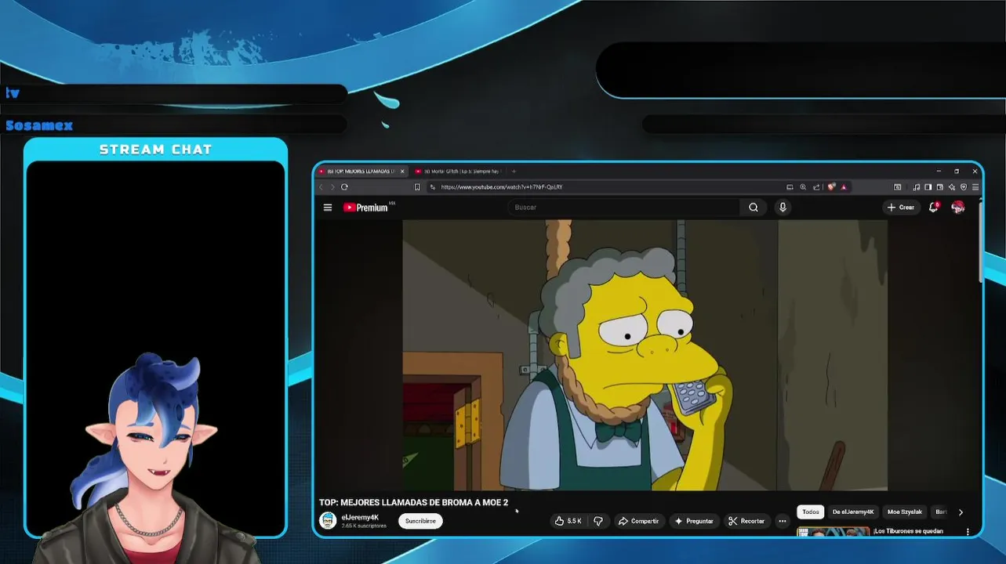This screenshot has width=1006, height=564.
Task: Go to YouTube Premium home logo
Action: click(x=365, y=208)
